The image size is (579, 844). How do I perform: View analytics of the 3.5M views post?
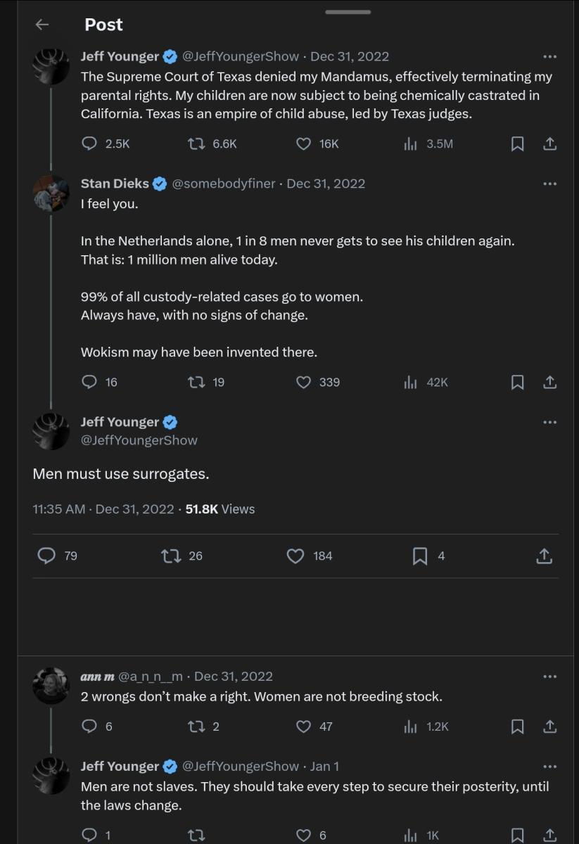pyautogui.click(x=411, y=143)
